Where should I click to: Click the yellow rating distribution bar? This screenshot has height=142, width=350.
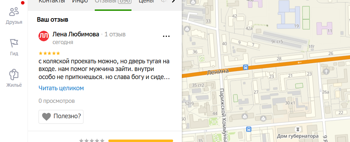point(141,141)
